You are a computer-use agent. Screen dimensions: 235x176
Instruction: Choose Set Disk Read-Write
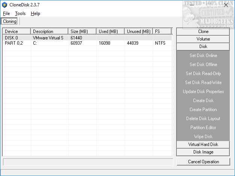click(x=203, y=83)
